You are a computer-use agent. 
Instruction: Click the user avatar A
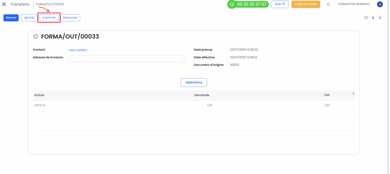(379, 4)
